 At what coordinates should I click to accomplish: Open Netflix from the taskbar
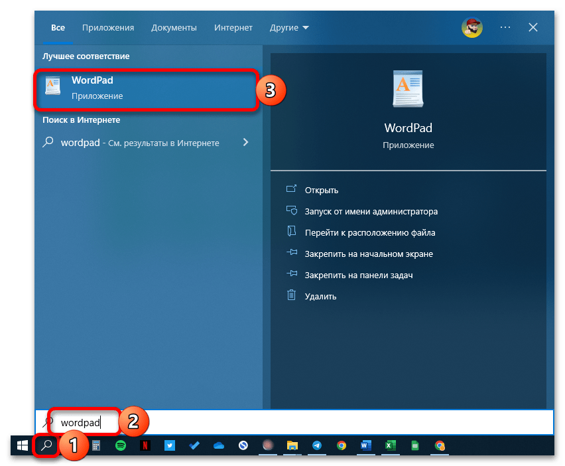145,446
